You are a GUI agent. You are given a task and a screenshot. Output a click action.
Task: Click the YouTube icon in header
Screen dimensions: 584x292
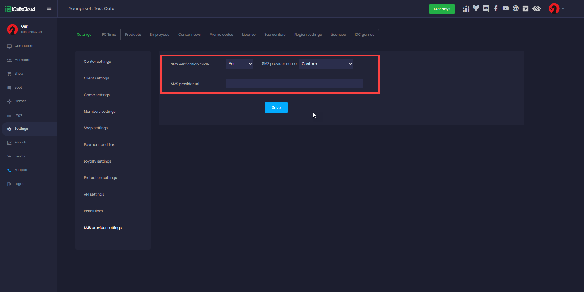coord(506,8)
